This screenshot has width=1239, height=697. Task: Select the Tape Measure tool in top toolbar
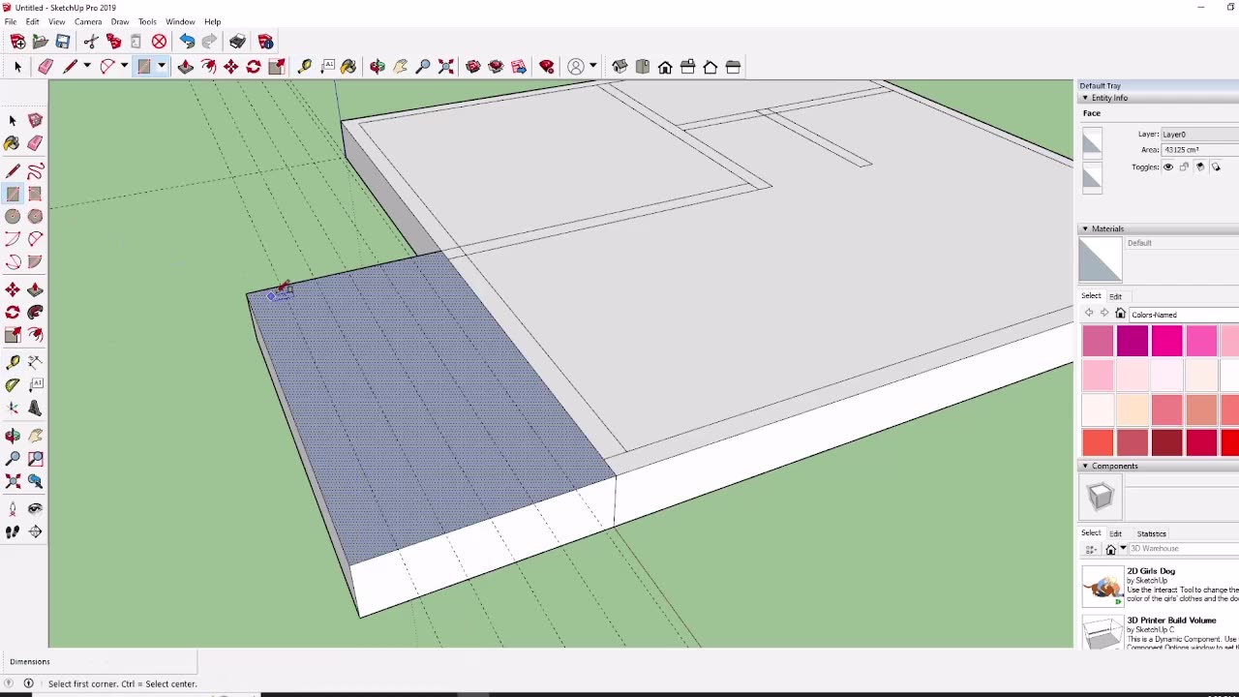[x=304, y=67]
